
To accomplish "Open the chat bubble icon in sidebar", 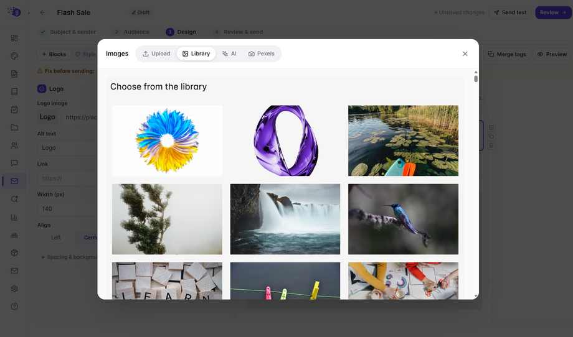I will [14, 163].
